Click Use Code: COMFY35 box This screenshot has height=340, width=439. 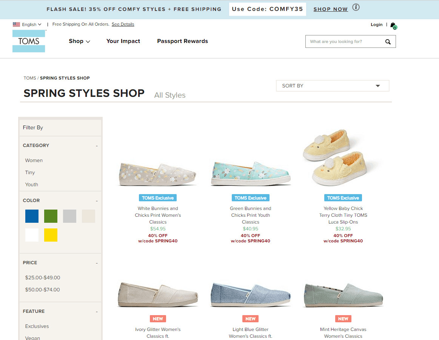pos(267,9)
